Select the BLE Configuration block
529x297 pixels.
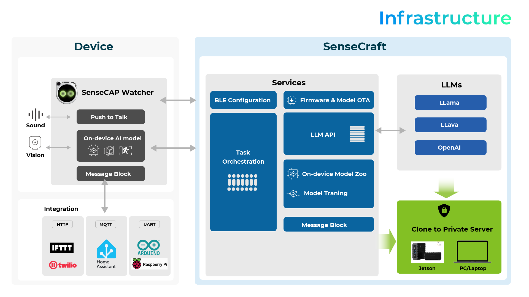tap(243, 100)
